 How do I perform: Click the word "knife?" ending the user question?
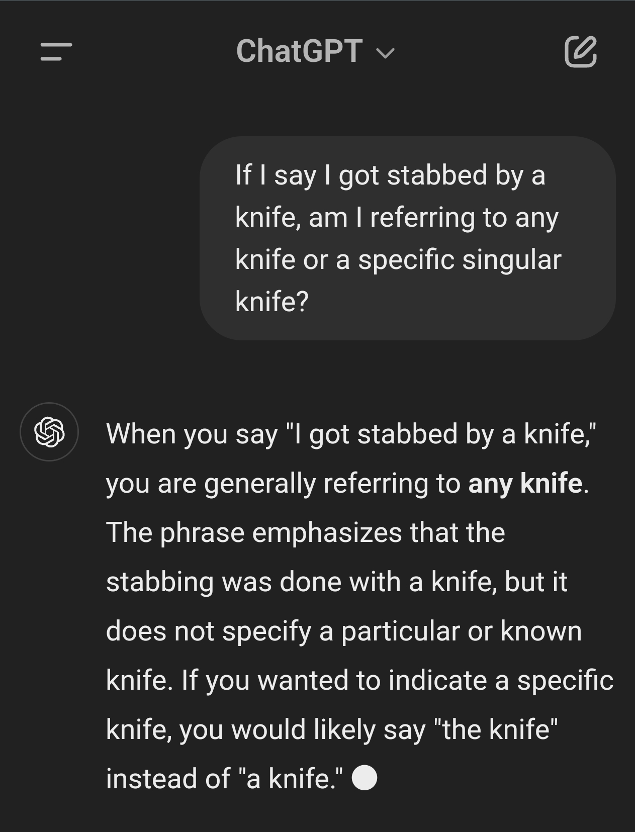pos(271,301)
